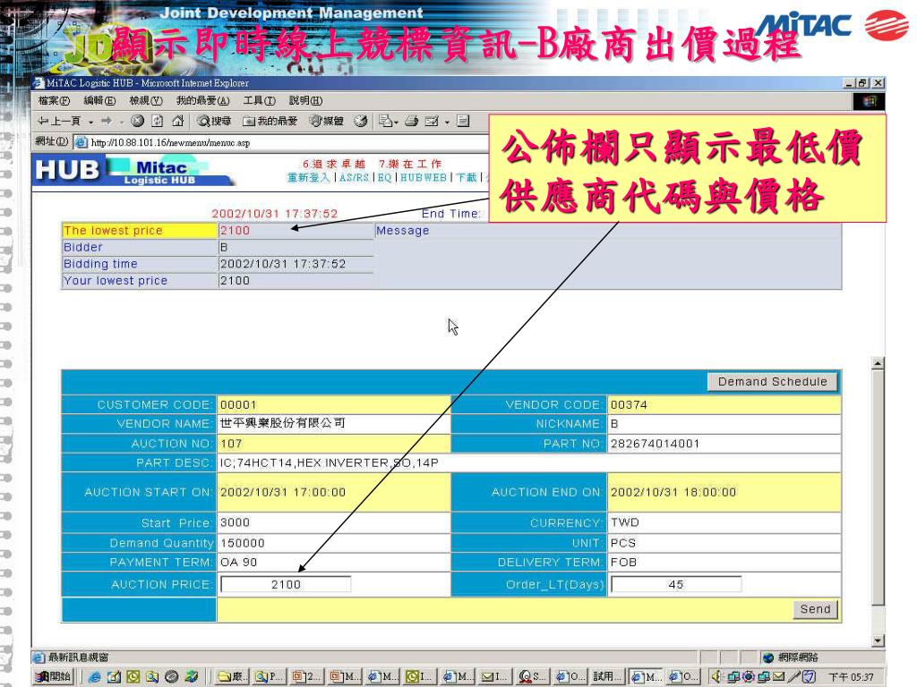The width and height of the screenshot is (917, 687).
Task: Open the volume speaker tray icon
Action: pyautogui.click(x=717, y=676)
